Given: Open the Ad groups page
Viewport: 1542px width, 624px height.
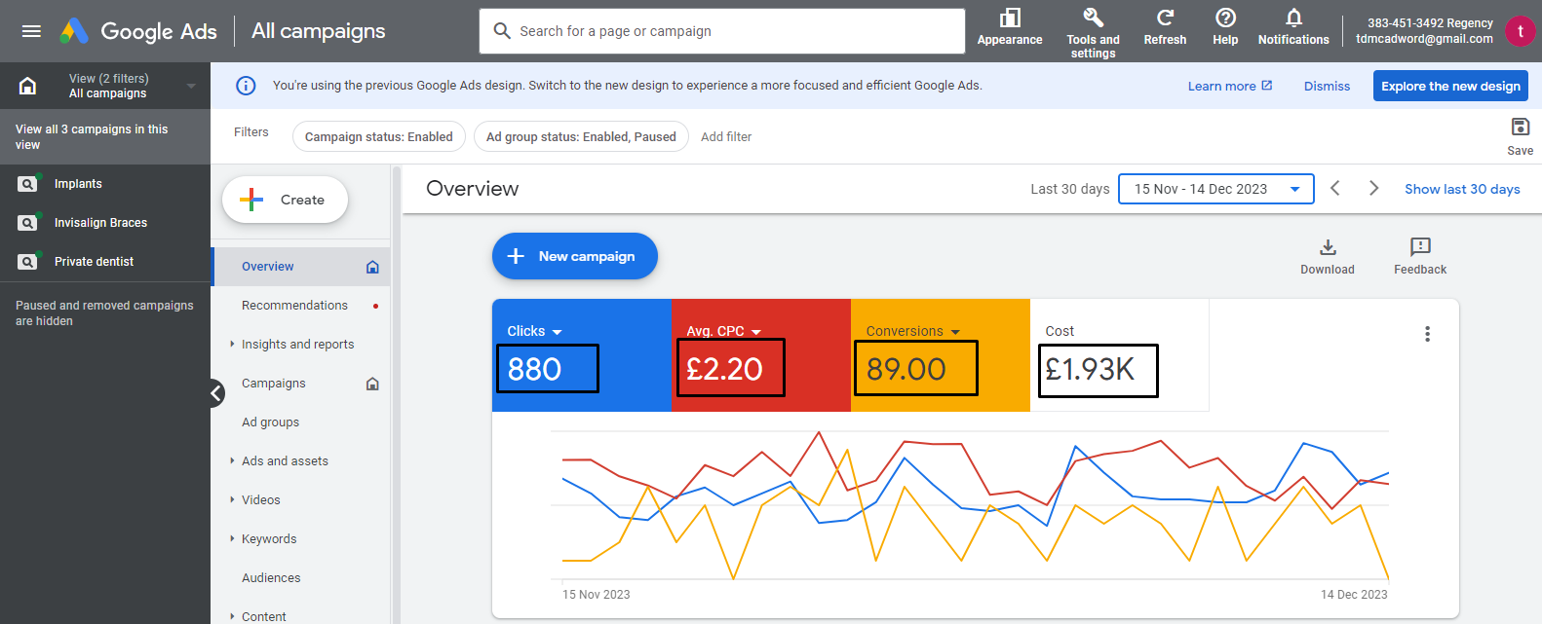Looking at the screenshot, I should coord(270,422).
